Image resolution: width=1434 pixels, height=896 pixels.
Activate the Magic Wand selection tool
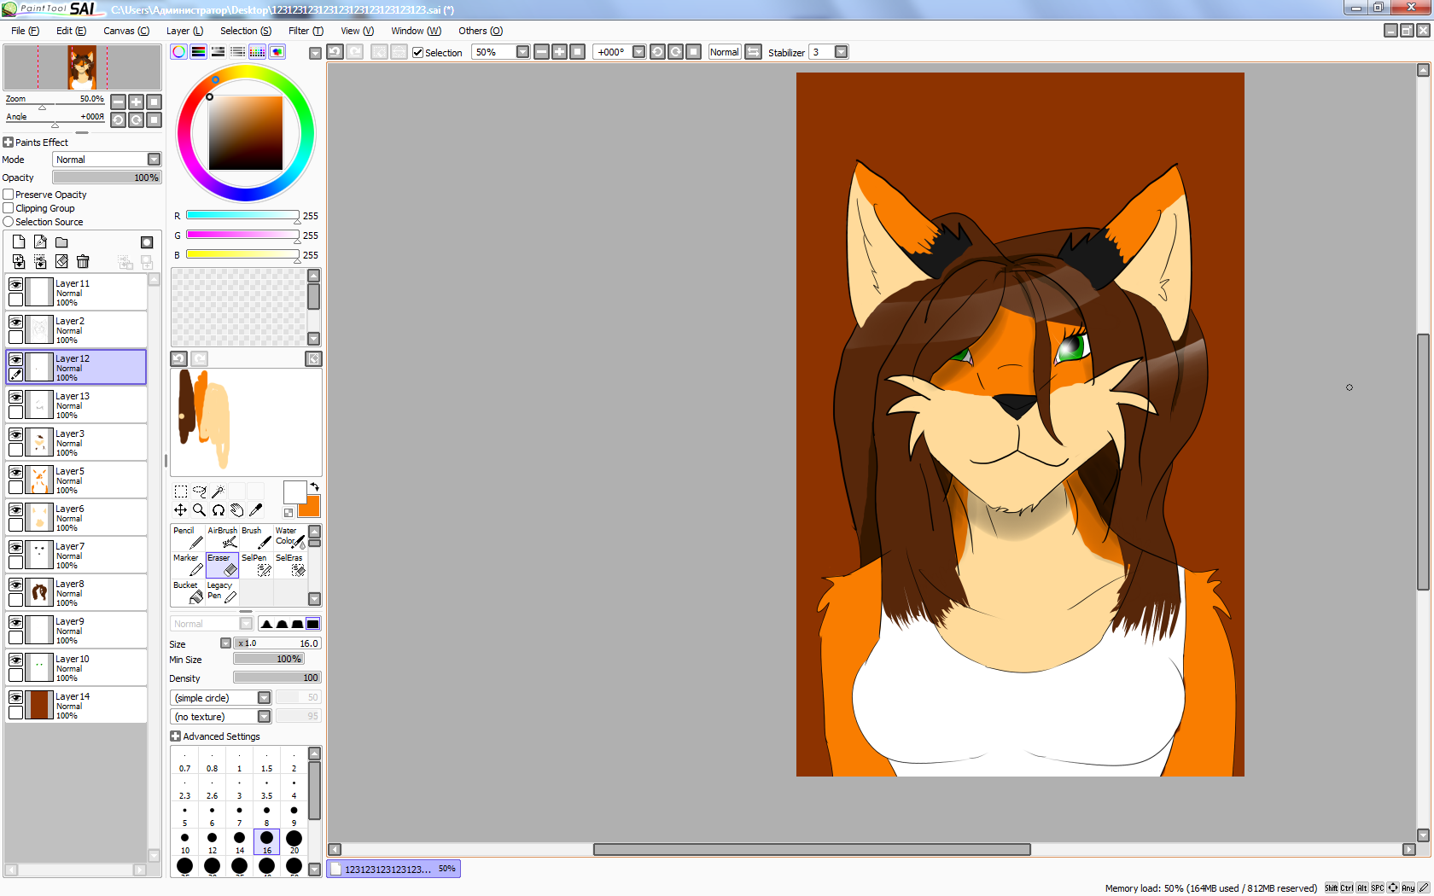[218, 492]
